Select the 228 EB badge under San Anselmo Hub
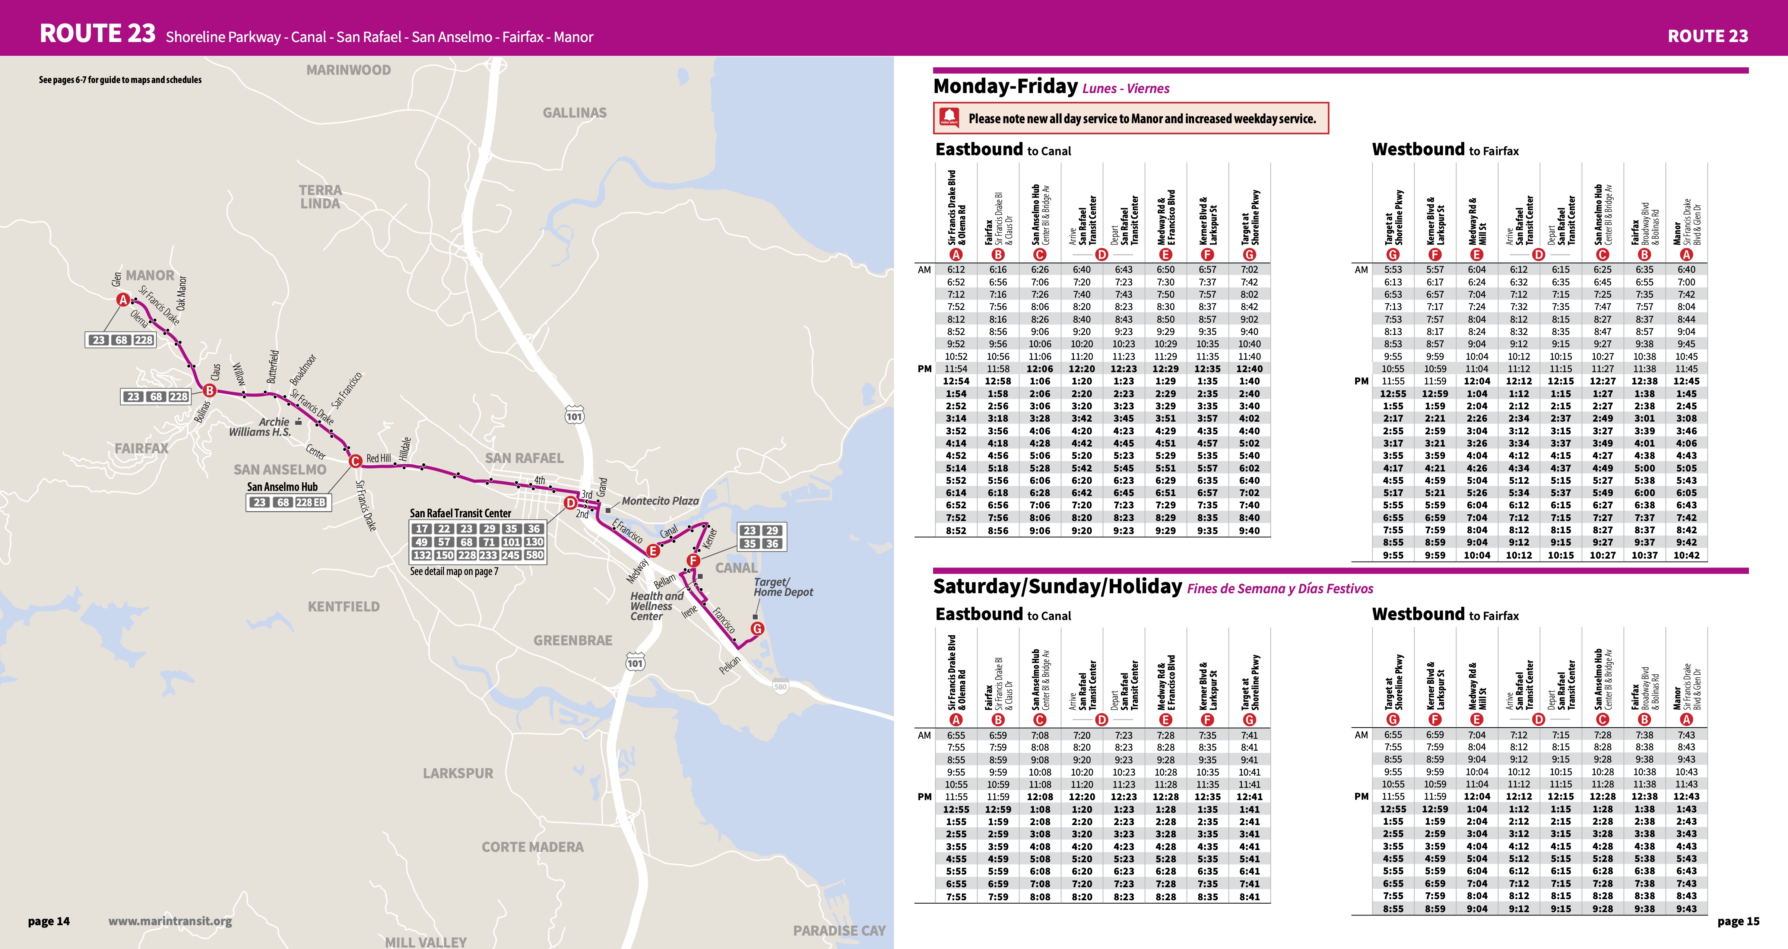1788x949 pixels. [310, 502]
